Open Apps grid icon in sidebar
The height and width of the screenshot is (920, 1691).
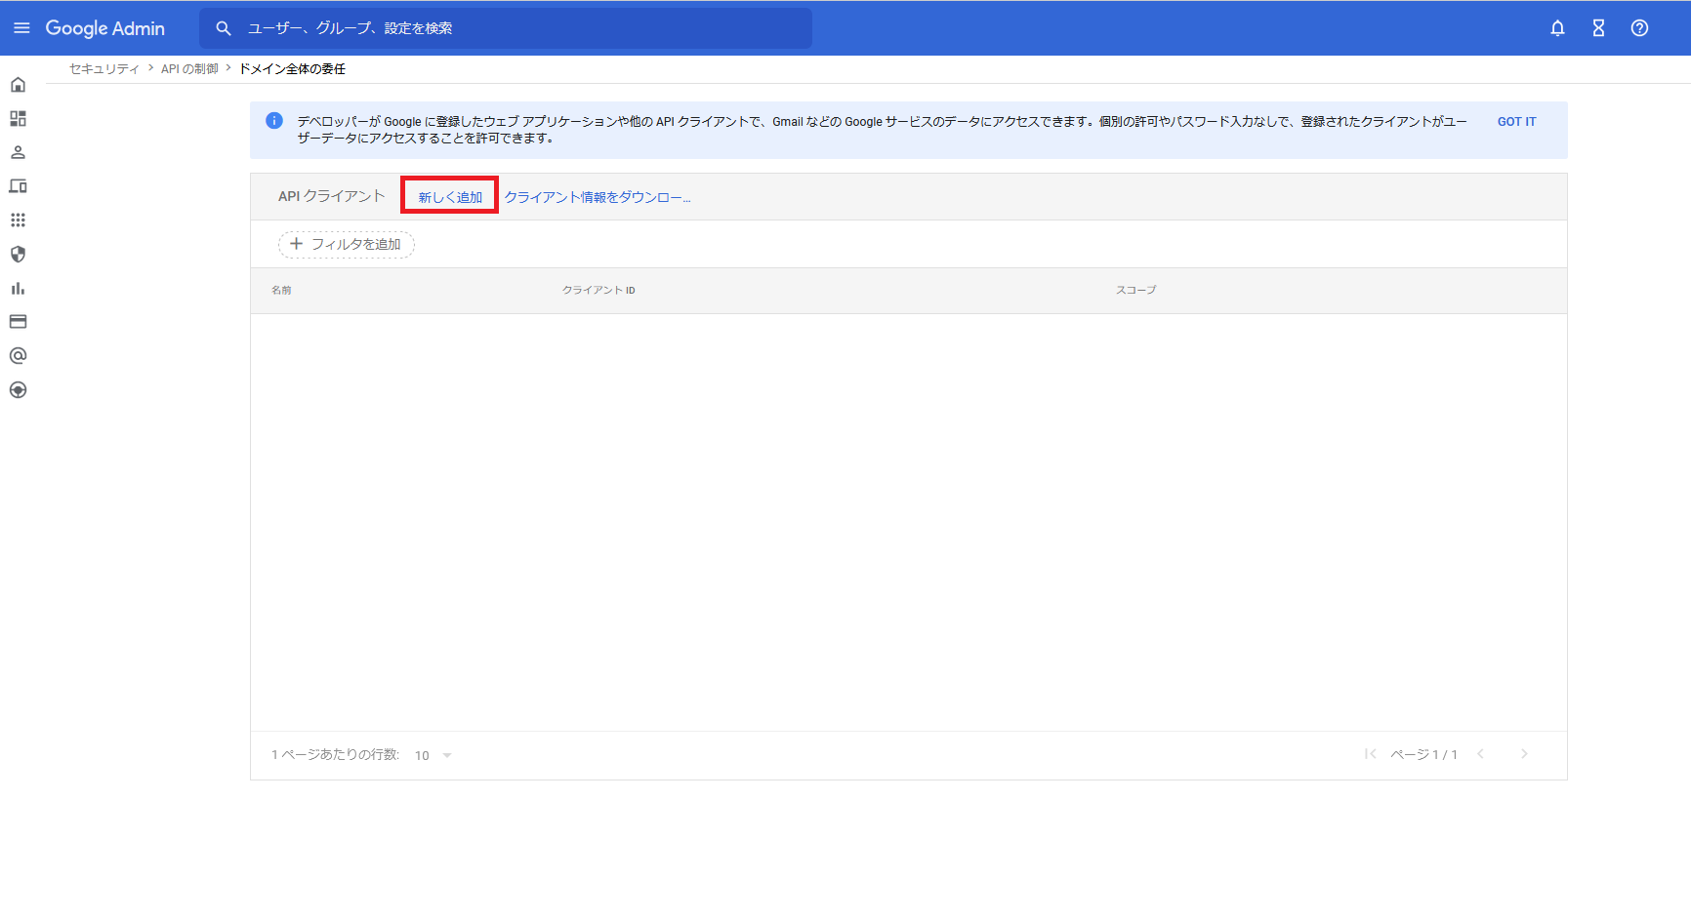tap(18, 220)
